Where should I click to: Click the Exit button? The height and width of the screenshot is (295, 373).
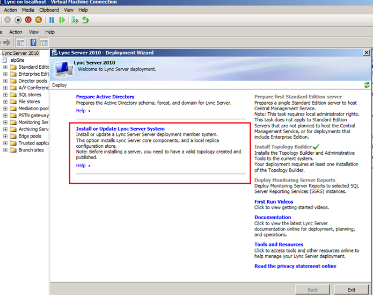pos(352,290)
